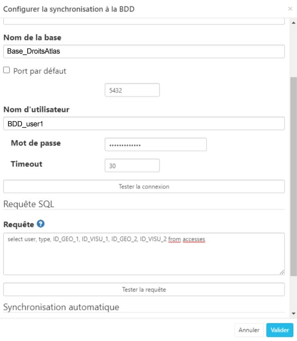Image resolution: width=297 pixels, height=341 pixels.
Task: Cancel with the Annuler button
Action: point(249,330)
